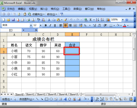Image resolution: width=137 pixels, height=108 pixels.
Task: Toggle Align Right
Action: [x=70, y=25]
